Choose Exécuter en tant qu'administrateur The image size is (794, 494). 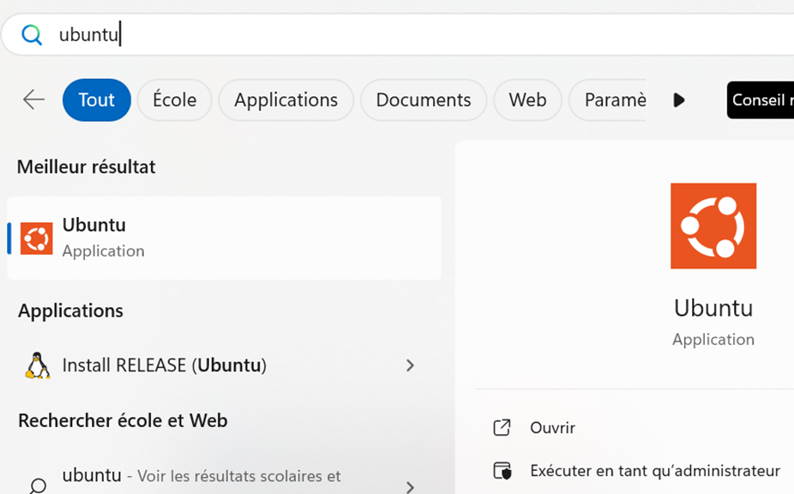coord(655,471)
